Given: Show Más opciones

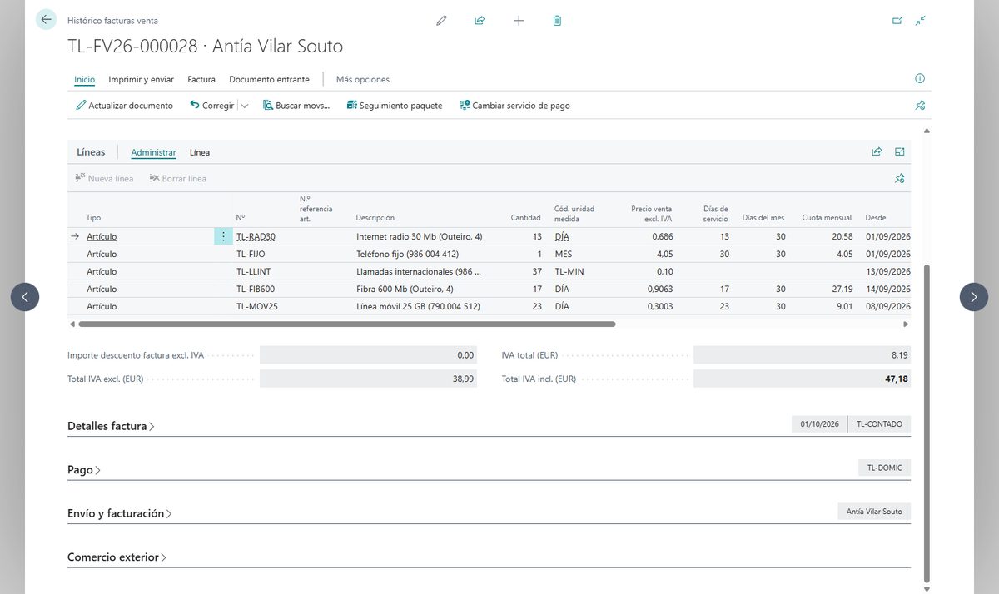Looking at the screenshot, I should pyautogui.click(x=363, y=80).
